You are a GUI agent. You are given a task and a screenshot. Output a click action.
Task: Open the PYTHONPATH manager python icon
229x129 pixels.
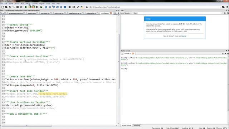click(x=82, y=7)
